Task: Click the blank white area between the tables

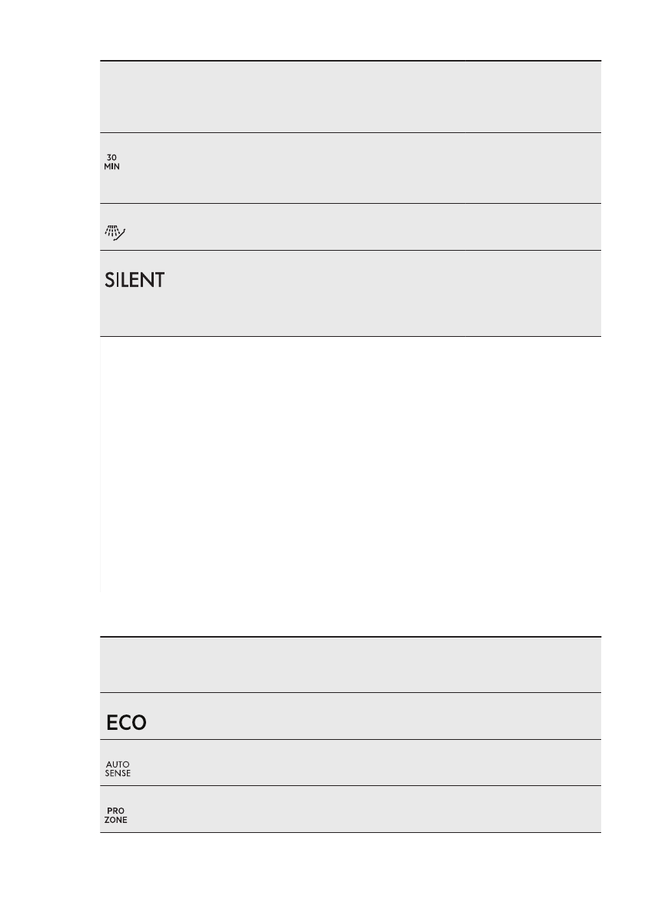Action: pyautogui.click(x=351, y=461)
